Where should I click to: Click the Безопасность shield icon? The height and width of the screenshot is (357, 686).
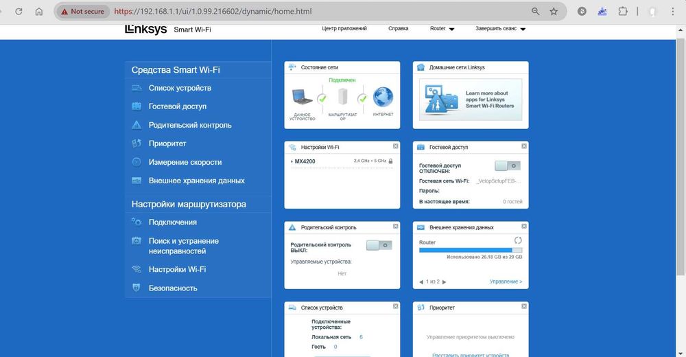tap(137, 288)
